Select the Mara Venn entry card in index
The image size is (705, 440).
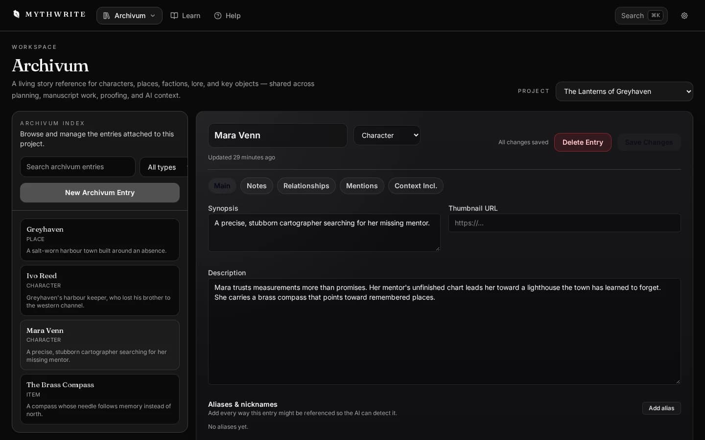[100, 345]
